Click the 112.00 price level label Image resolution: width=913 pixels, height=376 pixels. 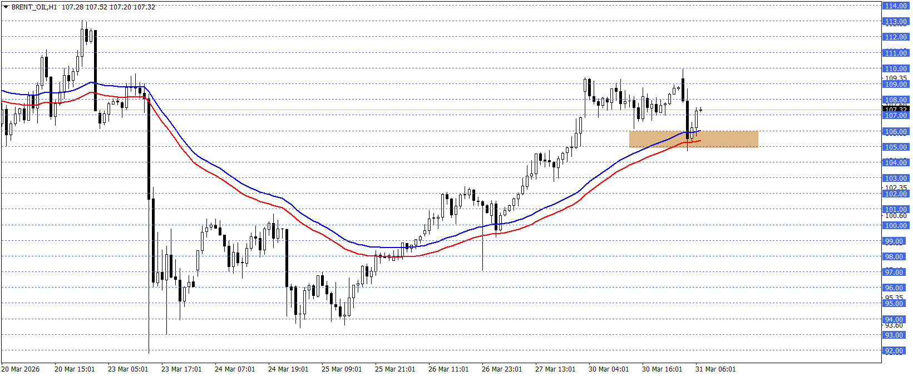click(895, 37)
